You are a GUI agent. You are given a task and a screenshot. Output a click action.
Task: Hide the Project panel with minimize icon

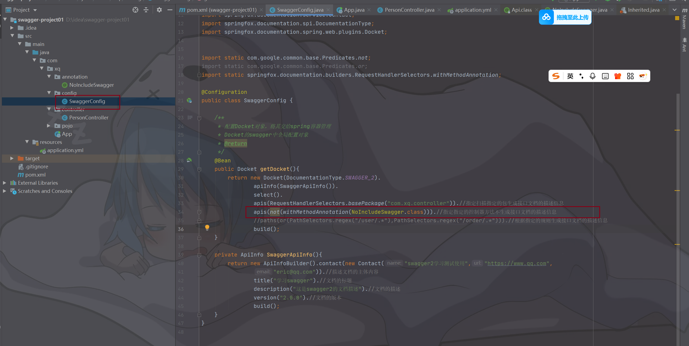tap(170, 10)
